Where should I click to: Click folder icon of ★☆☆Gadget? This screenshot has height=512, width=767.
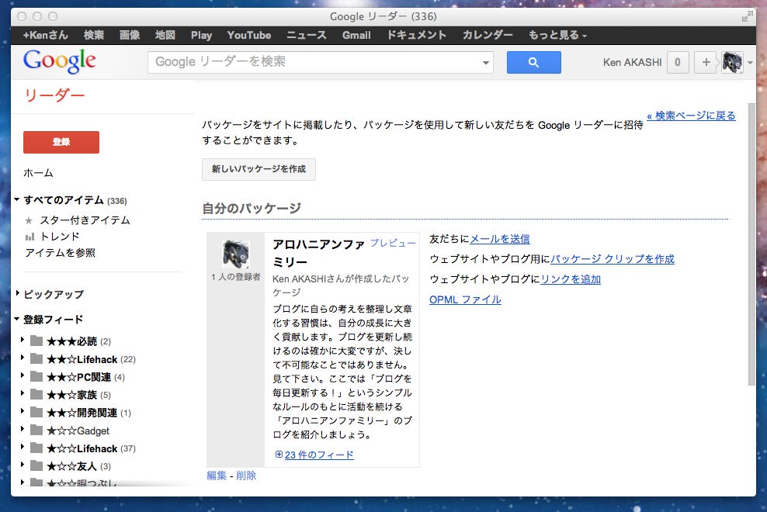click(x=36, y=431)
